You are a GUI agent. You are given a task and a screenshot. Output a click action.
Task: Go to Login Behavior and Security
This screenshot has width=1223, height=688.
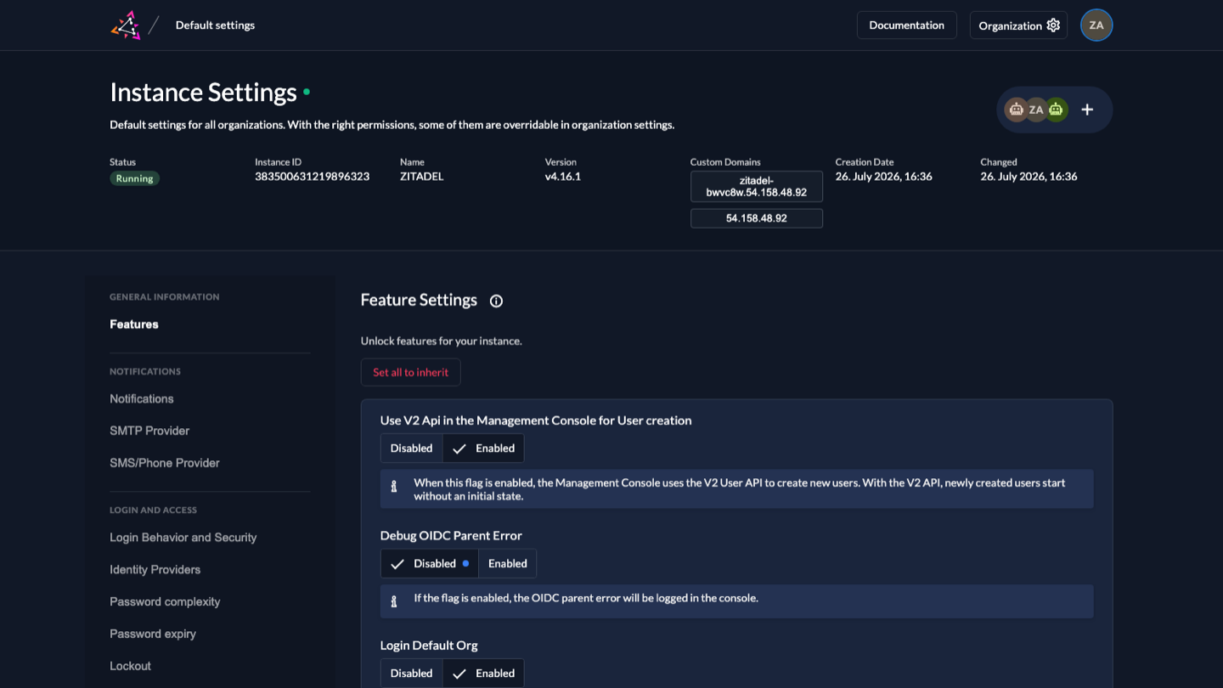pyautogui.click(x=183, y=538)
